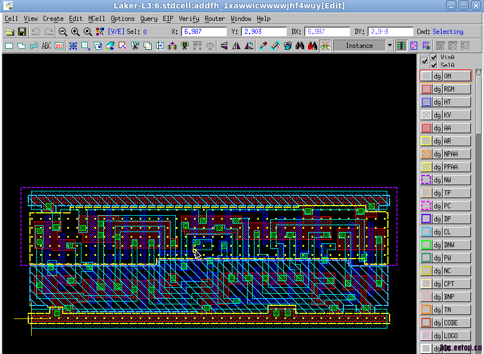Select the Ruler measurement tool icon
The image size is (484, 354).
click(275, 46)
